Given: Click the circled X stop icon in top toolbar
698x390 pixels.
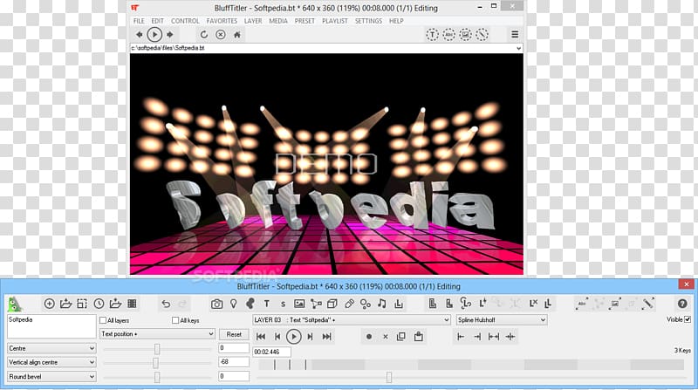Looking at the screenshot, I should (x=221, y=34).
